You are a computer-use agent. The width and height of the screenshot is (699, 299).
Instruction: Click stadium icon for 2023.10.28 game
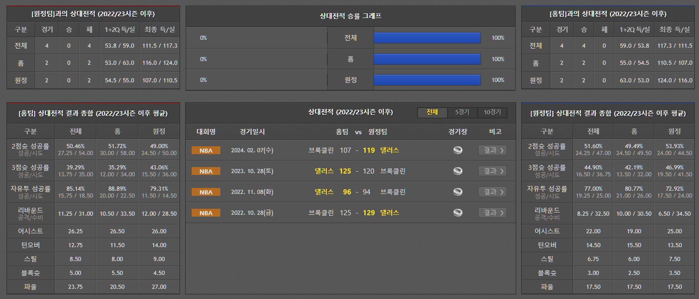(x=458, y=171)
